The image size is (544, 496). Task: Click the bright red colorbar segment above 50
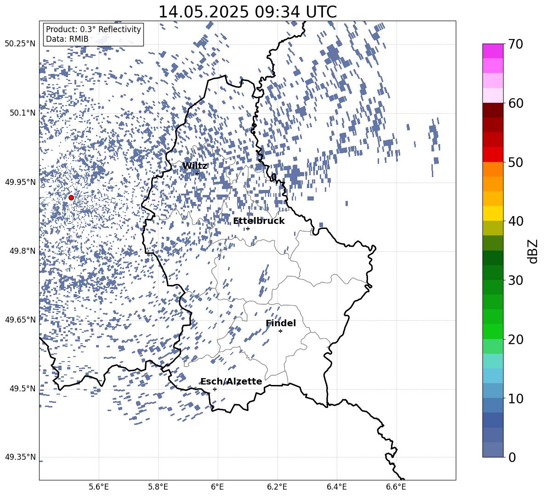point(493,155)
